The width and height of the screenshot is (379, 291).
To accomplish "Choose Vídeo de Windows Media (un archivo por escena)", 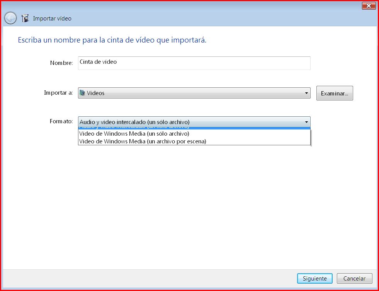I will pos(194,141).
